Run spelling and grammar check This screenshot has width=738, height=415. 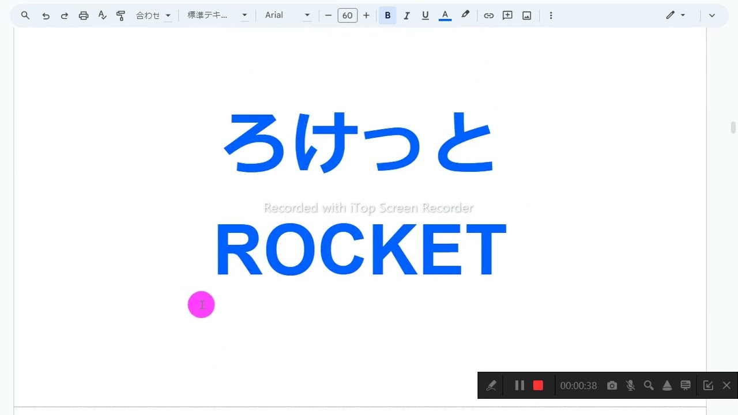[x=102, y=16]
